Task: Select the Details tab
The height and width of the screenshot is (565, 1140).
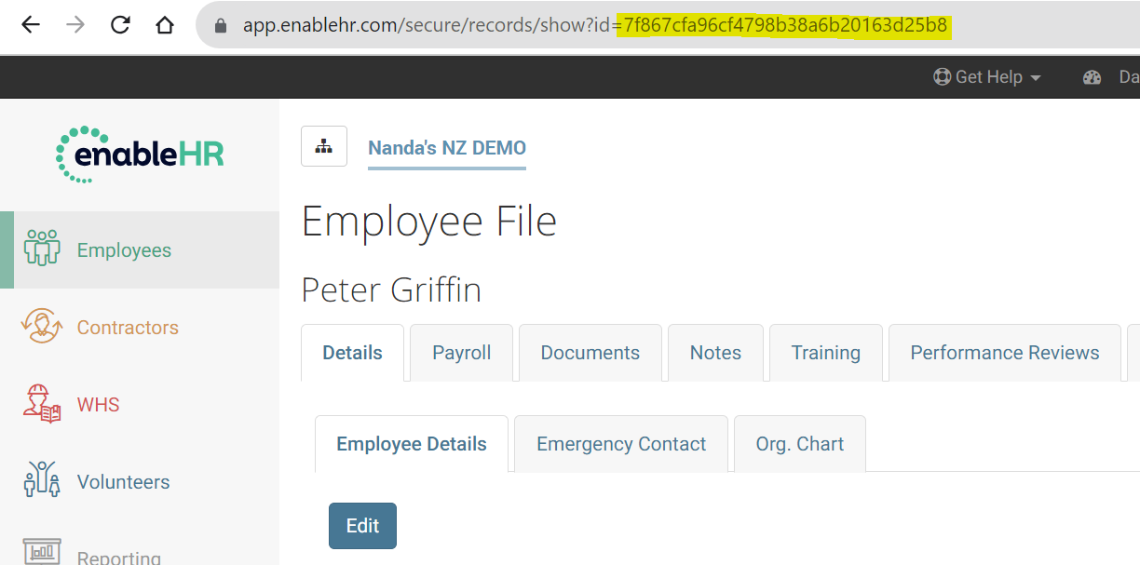Action: [352, 353]
